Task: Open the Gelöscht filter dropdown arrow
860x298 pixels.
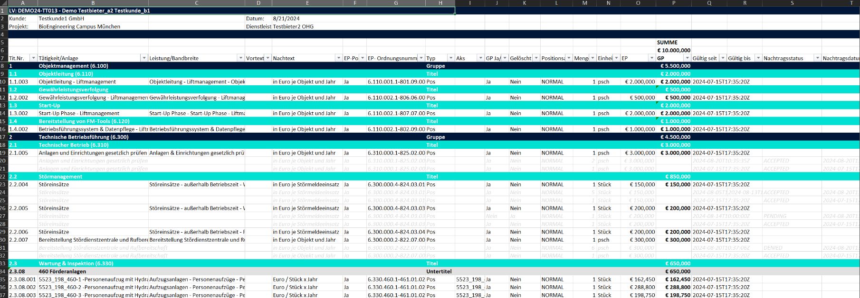Action: coord(536,58)
